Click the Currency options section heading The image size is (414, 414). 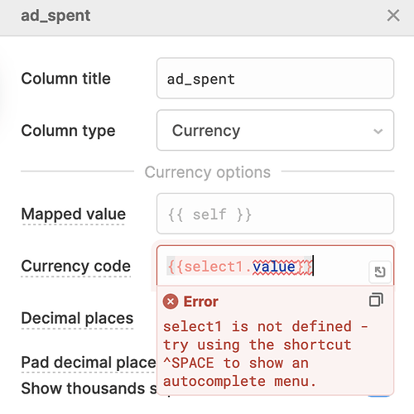click(x=208, y=172)
